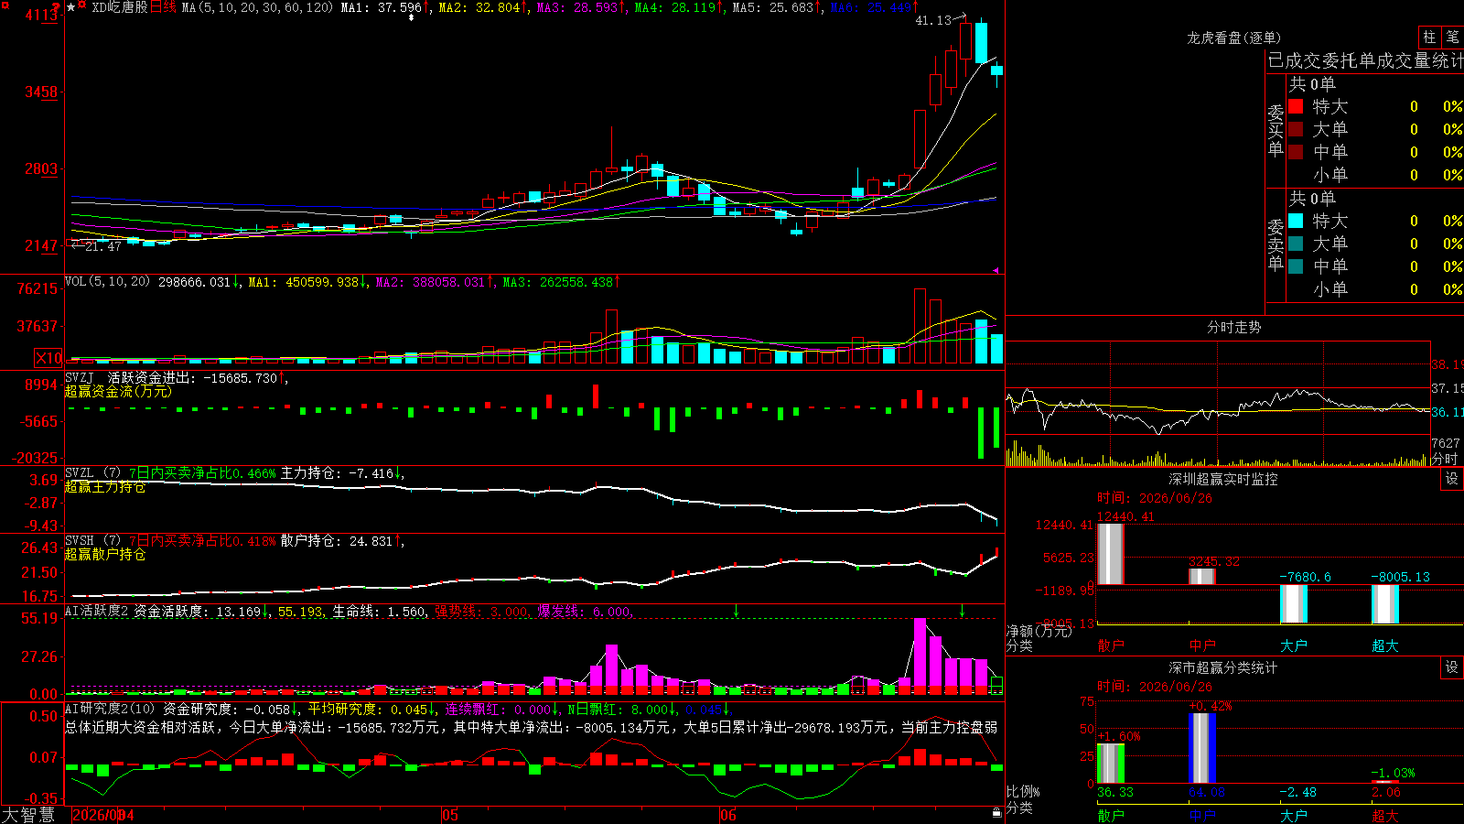Click the 2026/06/26 time in 深圳超赢实时监控
The width and height of the screenshot is (1464, 824).
[1176, 499]
